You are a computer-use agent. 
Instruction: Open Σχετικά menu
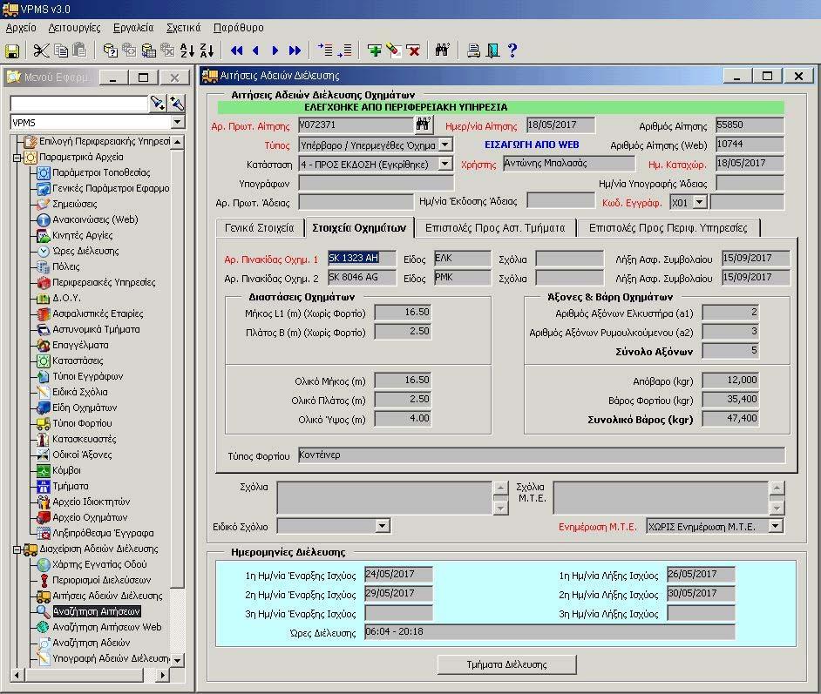[183, 28]
